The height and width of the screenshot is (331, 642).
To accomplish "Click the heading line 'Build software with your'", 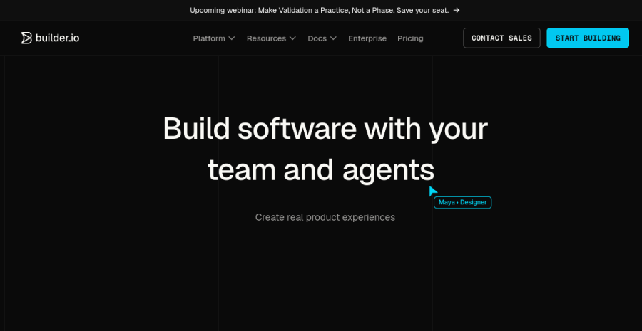I will click(x=325, y=129).
